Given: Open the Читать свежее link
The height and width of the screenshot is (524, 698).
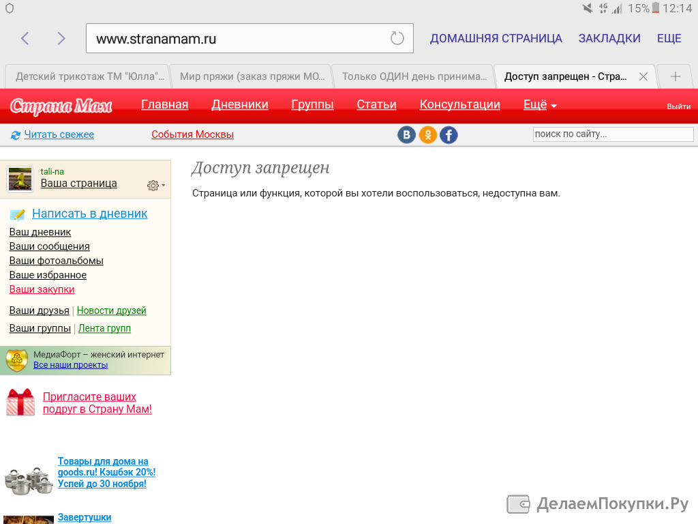Looking at the screenshot, I should (59, 134).
